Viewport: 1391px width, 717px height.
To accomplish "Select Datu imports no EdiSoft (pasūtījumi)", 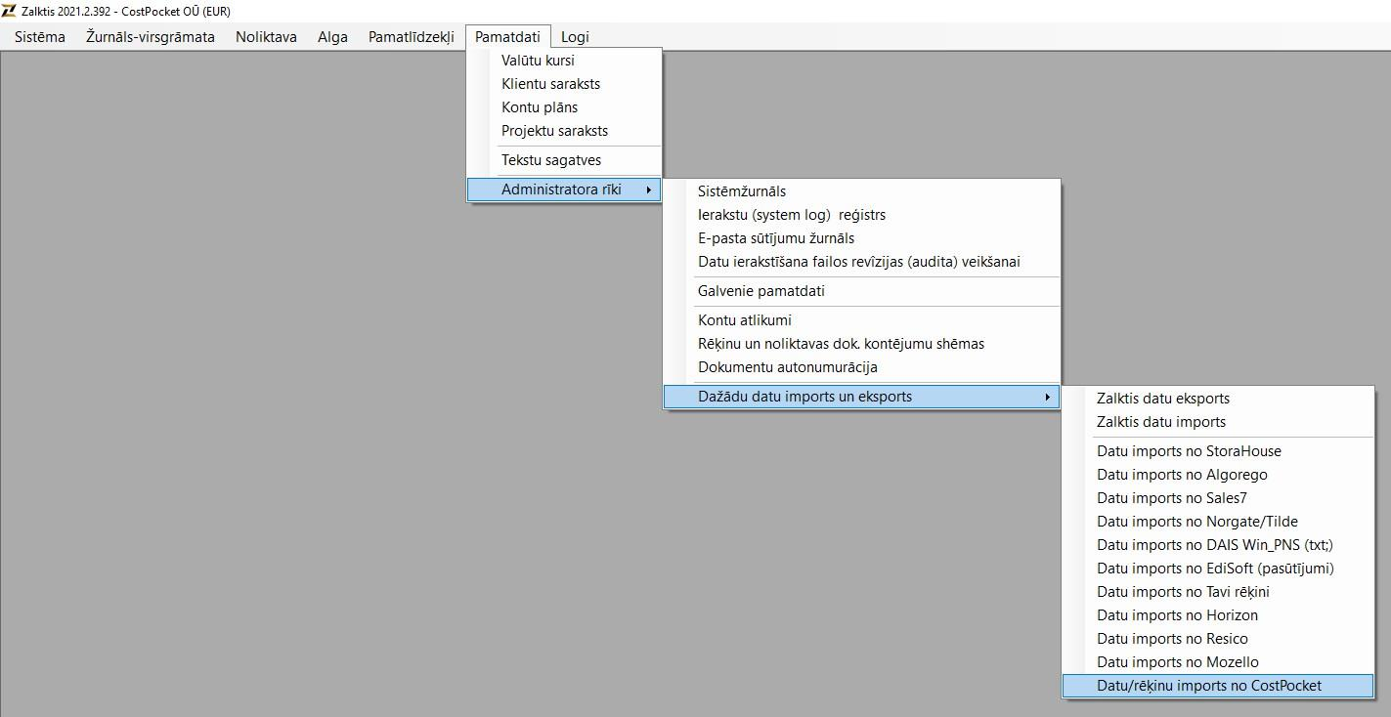I will tap(1218, 569).
